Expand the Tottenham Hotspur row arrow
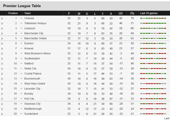This screenshot has width=170, height=121. click(x=2, y=24)
